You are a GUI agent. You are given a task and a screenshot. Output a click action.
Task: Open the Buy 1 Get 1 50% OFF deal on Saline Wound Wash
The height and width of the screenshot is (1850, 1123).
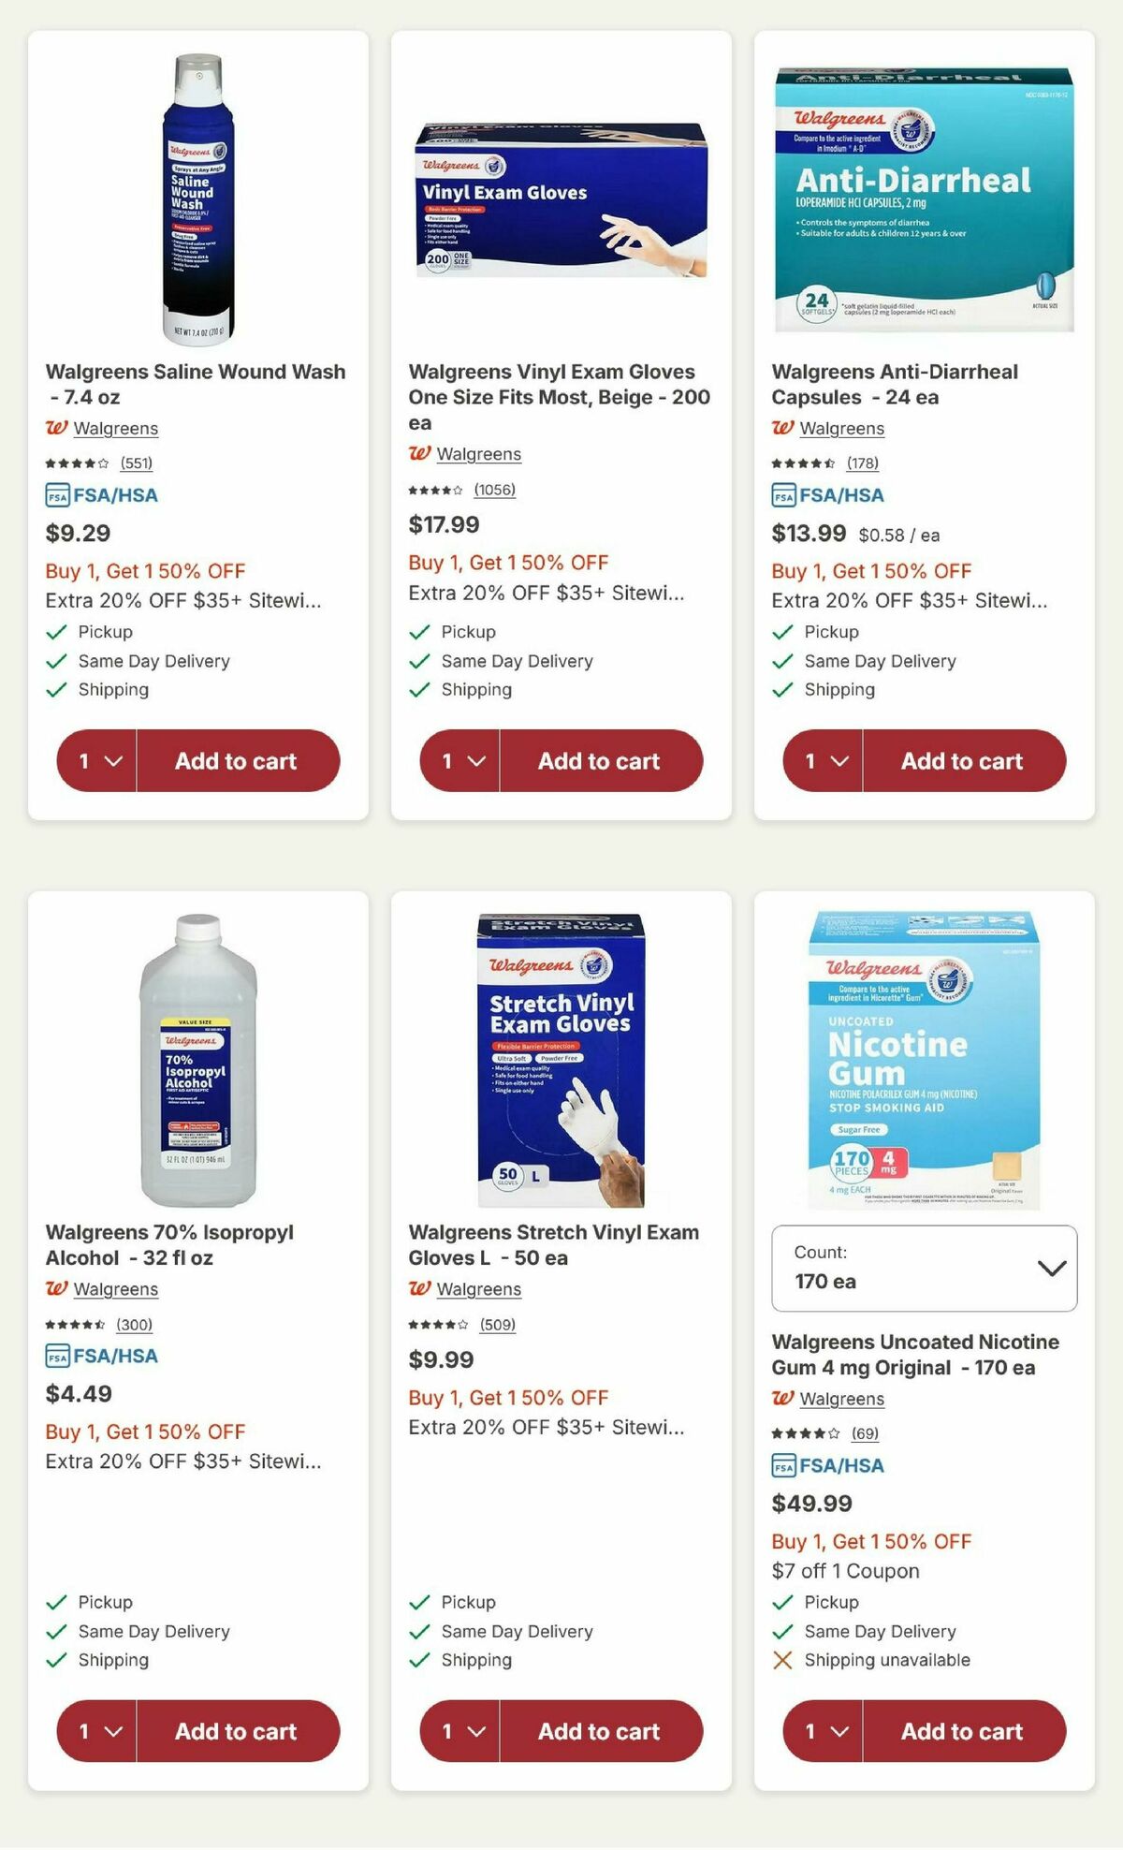coord(145,570)
